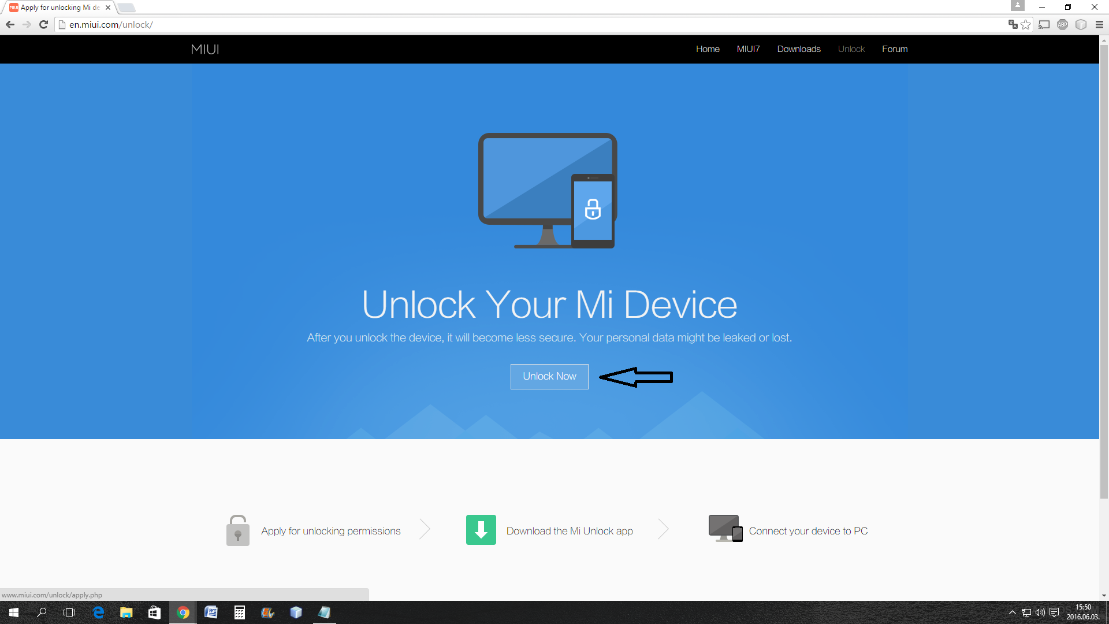Click the monitor and phone connect icon
The width and height of the screenshot is (1109, 624).
pos(725,529)
